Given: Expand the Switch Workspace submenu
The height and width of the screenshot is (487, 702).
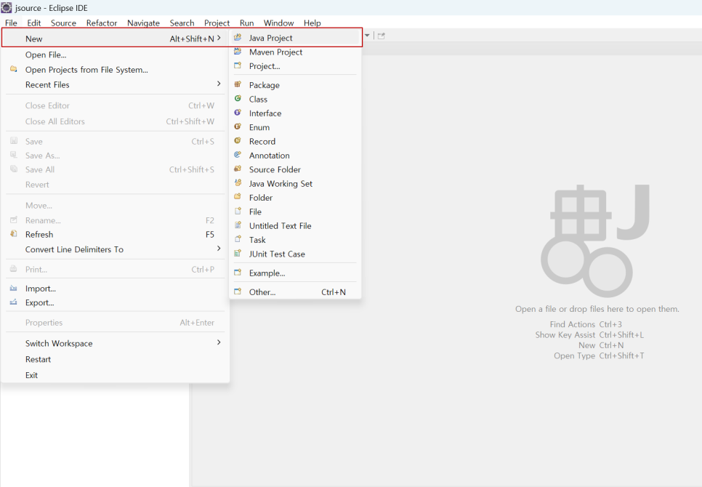Looking at the screenshot, I should 219,342.
